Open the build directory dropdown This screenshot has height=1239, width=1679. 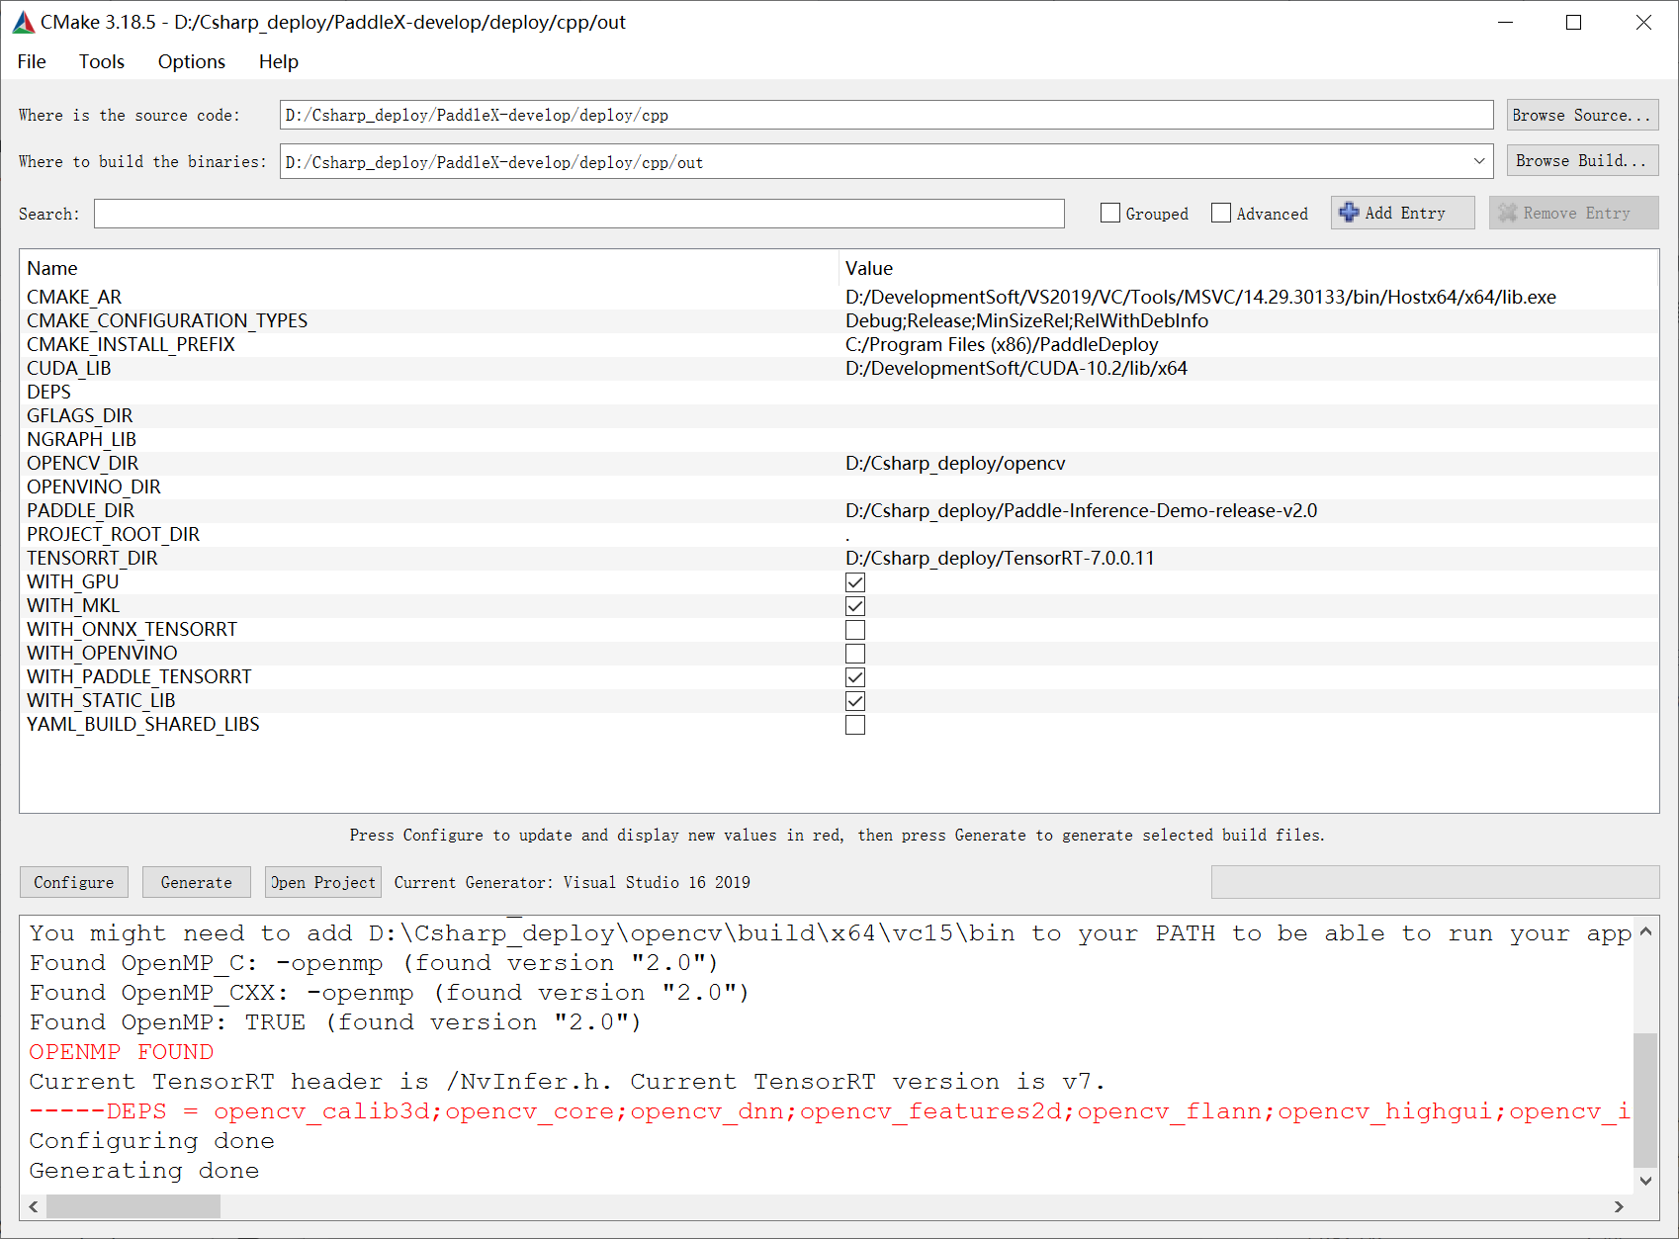[x=1478, y=161]
